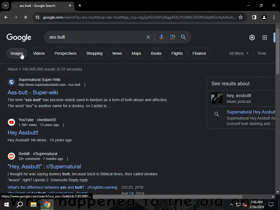280x210 pixels.
Task: Open search Tools
Action: point(261,53)
